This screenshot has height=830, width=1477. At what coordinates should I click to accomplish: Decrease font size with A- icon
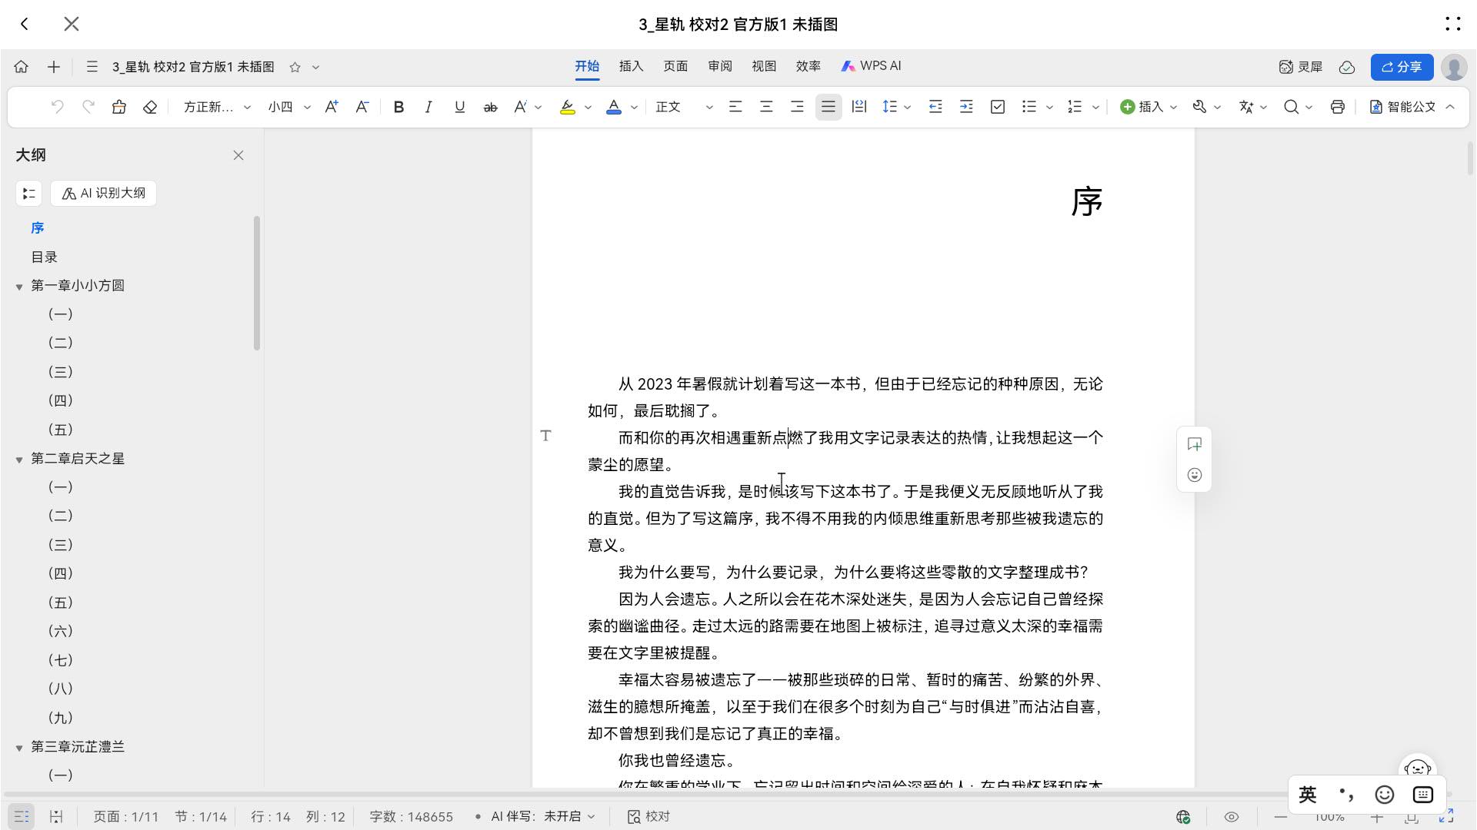point(362,107)
